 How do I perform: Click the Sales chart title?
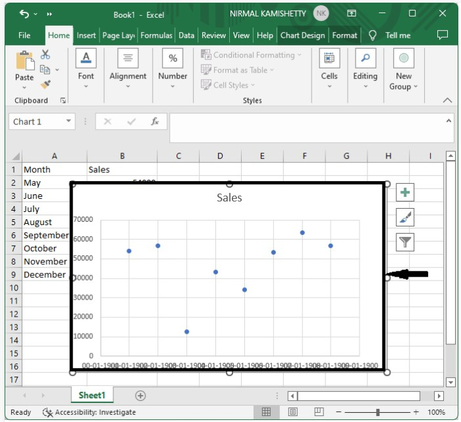[229, 198]
